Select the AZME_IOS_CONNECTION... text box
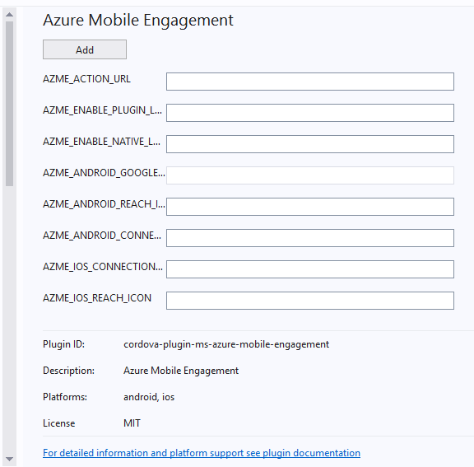This screenshot has height=467, width=474. pos(310,269)
